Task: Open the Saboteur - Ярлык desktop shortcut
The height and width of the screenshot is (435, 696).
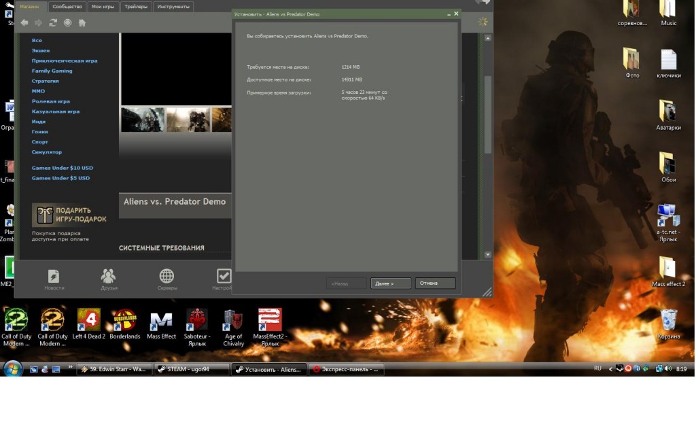Action: [x=197, y=328]
